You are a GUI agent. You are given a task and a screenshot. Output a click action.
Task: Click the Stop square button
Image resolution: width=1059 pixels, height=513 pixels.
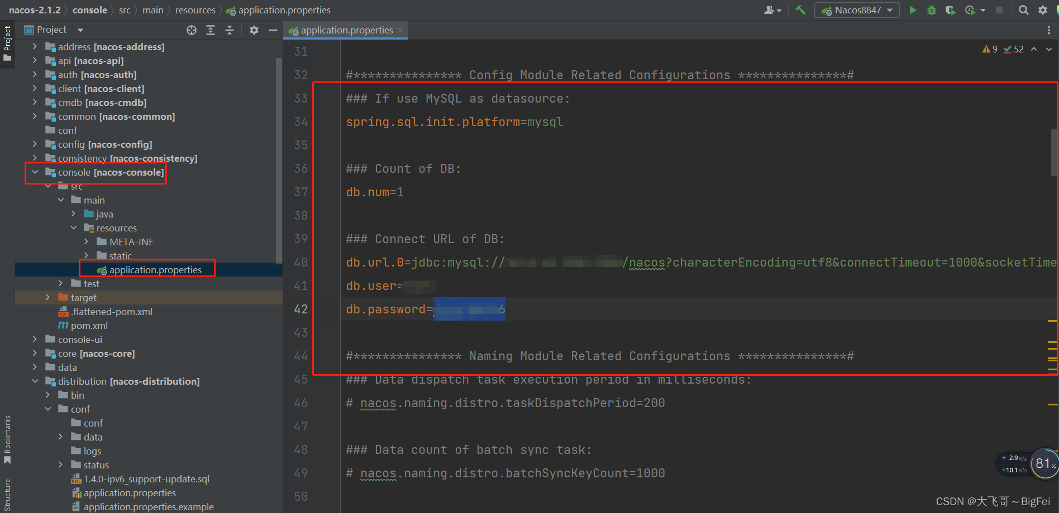[999, 10]
